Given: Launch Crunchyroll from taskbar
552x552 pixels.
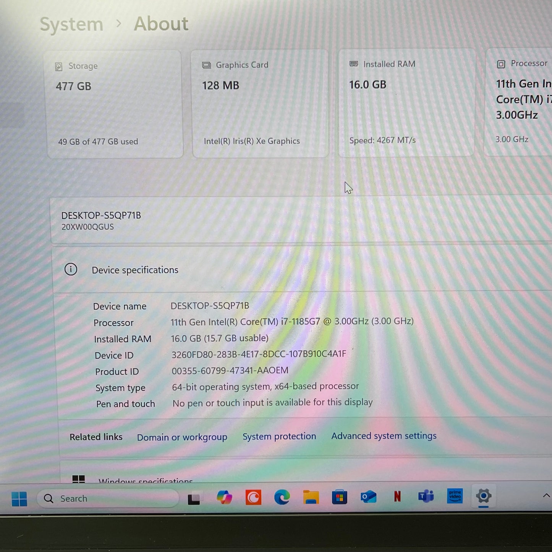Looking at the screenshot, I should point(254,497).
